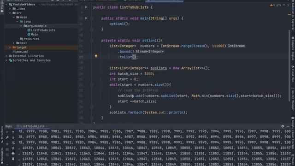
Task: Expand External Libraries node
Action: (6, 56)
